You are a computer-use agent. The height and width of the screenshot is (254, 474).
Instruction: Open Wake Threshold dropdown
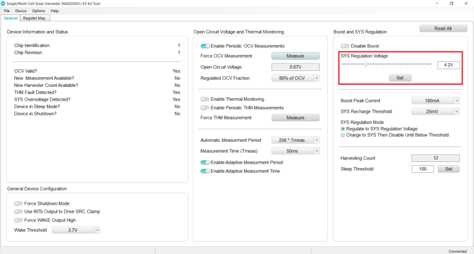coord(76,230)
